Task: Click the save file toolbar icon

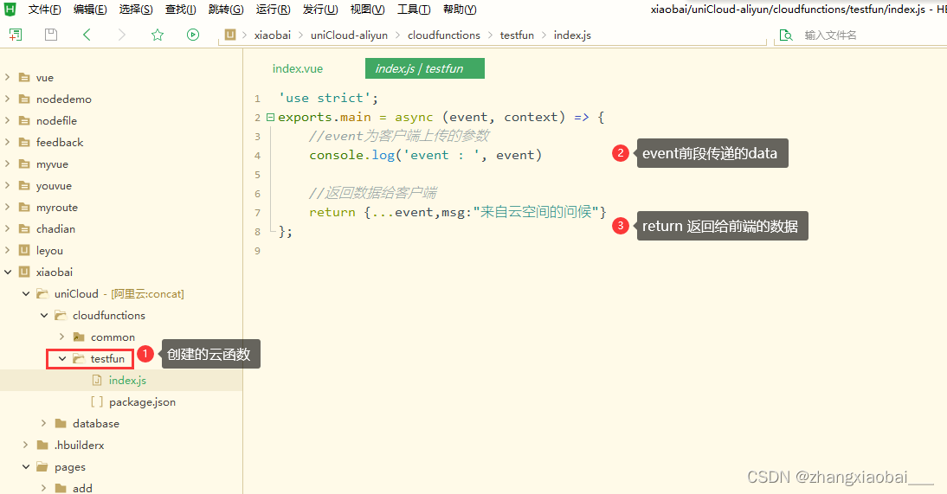Action: pos(51,35)
